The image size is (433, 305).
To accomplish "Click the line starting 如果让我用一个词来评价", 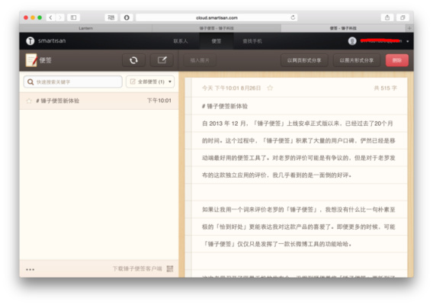I will (x=299, y=210).
